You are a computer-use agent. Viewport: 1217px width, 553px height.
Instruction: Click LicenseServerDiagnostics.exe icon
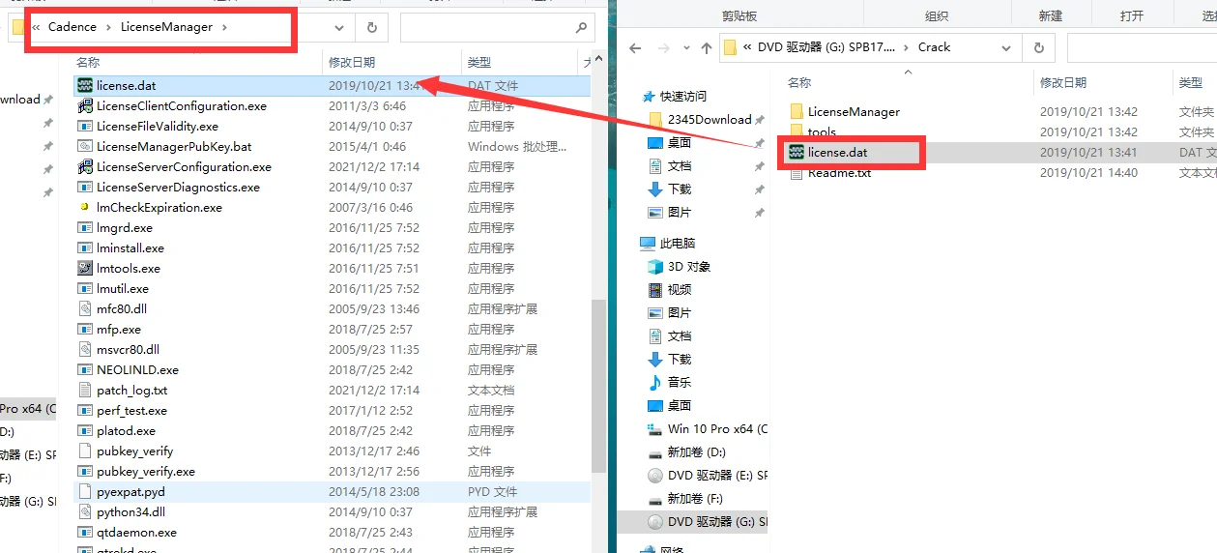point(85,188)
